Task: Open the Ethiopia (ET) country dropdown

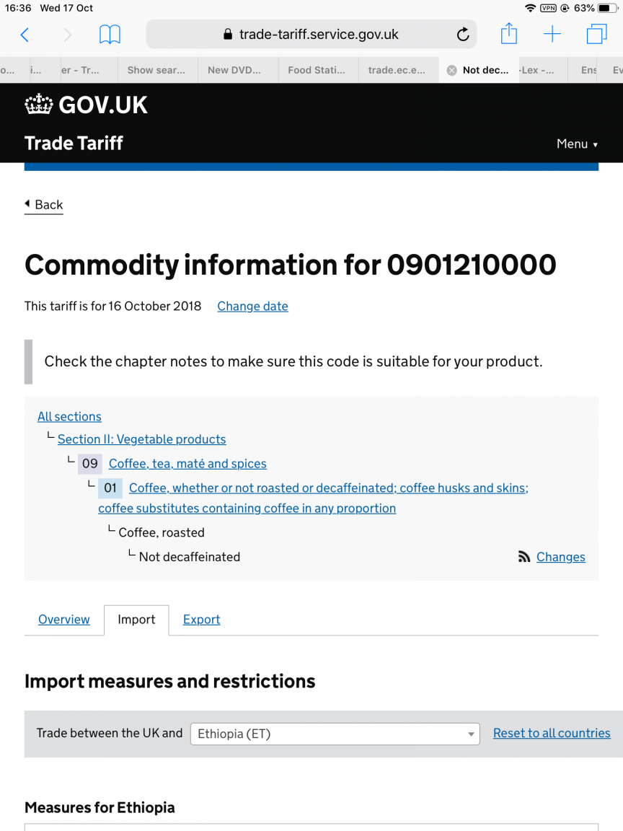Action: click(335, 734)
